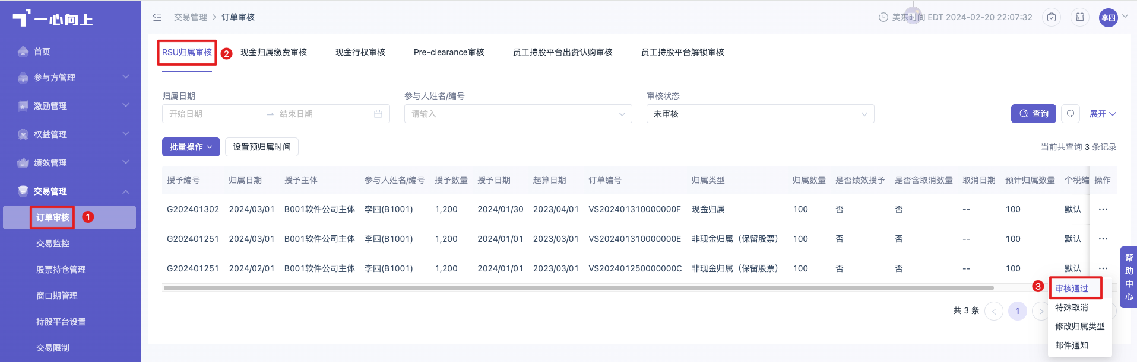Click 交易管理 breadcrumb
This screenshot has width=1137, height=362.
191,17
